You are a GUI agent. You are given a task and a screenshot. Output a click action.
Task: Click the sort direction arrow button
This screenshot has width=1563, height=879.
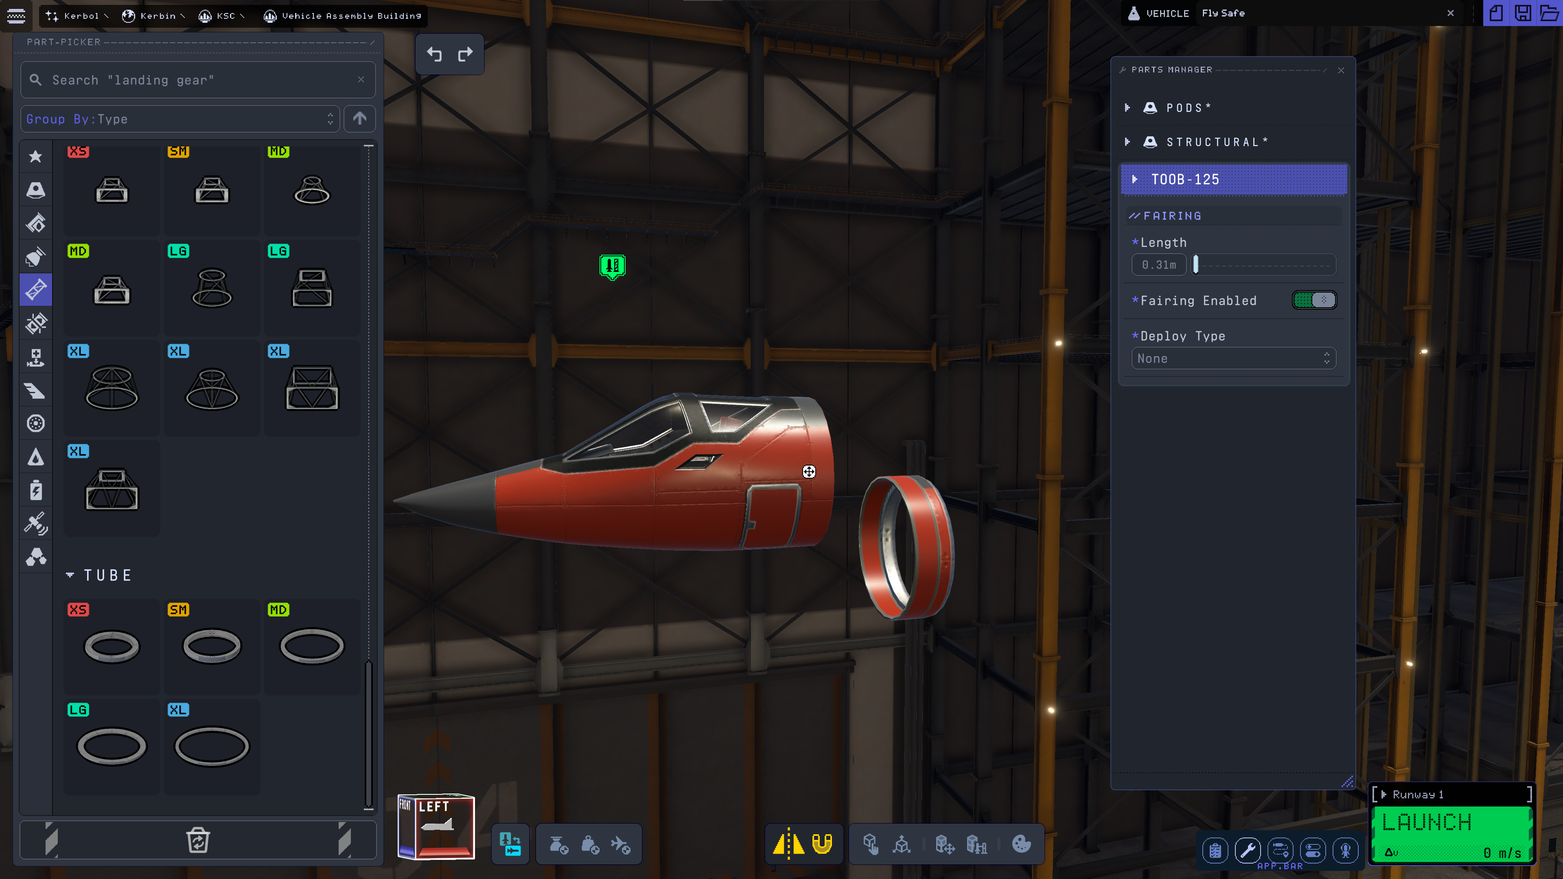click(360, 119)
